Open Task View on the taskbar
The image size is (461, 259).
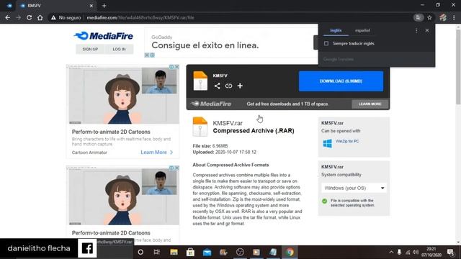click(157, 252)
